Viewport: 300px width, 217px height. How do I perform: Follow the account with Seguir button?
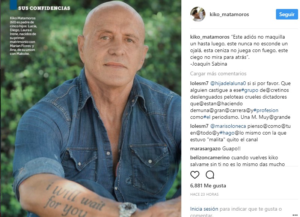[287, 14]
